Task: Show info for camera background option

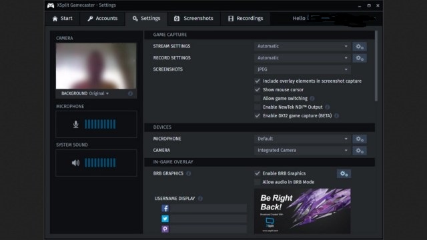Action: tap(131, 93)
